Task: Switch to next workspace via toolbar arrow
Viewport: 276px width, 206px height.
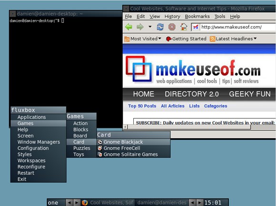Action: pyautogui.click(x=77, y=203)
